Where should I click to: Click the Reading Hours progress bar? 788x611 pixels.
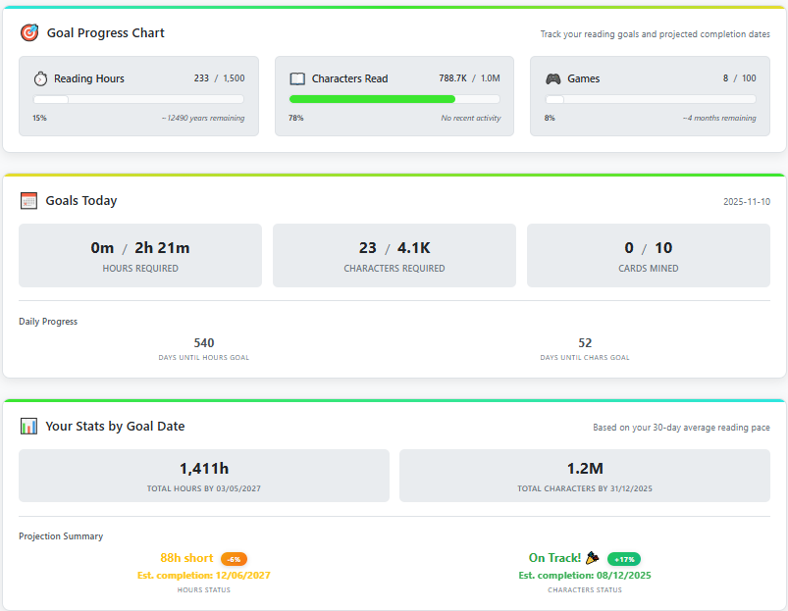[138, 99]
